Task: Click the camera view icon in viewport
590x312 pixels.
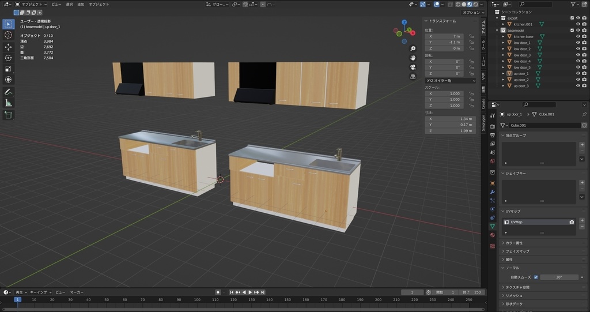Action: click(413, 67)
